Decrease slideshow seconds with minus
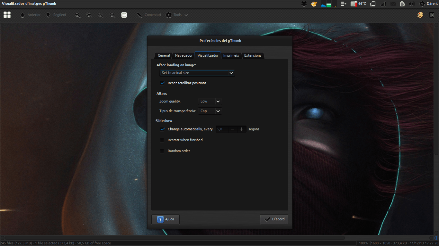439x246 pixels. click(233, 129)
